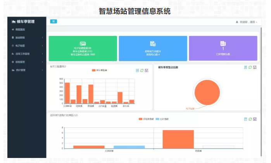This screenshot has width=271, height=163.
Task: Click the chart icon beside 统计管理
Action: [x=13, y=70]
